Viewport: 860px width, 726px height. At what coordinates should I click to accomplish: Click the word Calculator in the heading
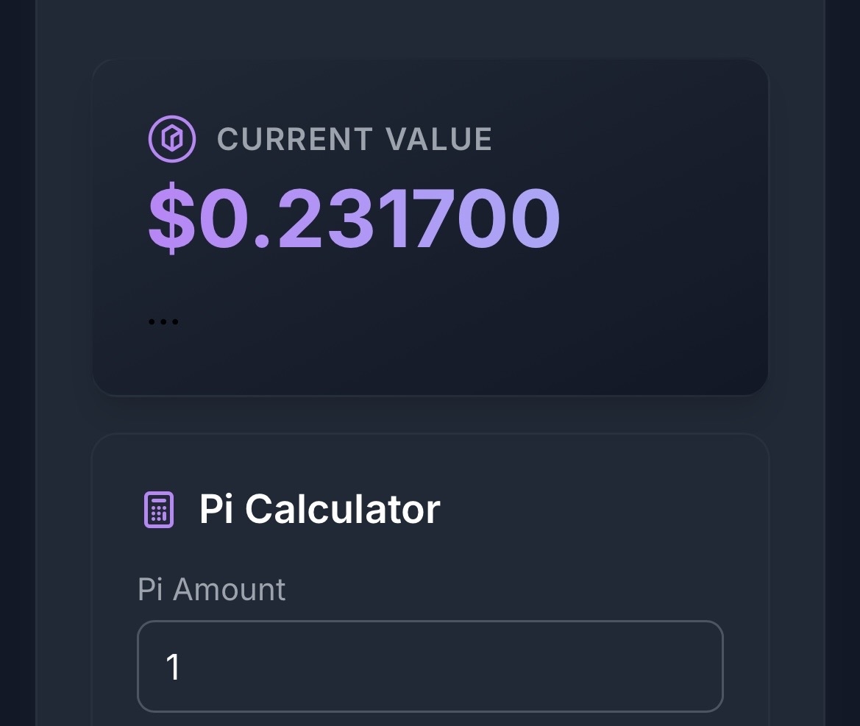342,508
